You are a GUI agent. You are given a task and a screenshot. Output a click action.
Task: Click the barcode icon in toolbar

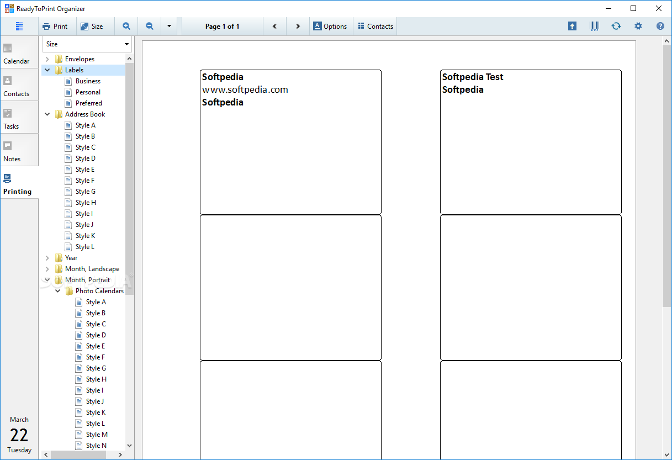click(x=594, y=26)
